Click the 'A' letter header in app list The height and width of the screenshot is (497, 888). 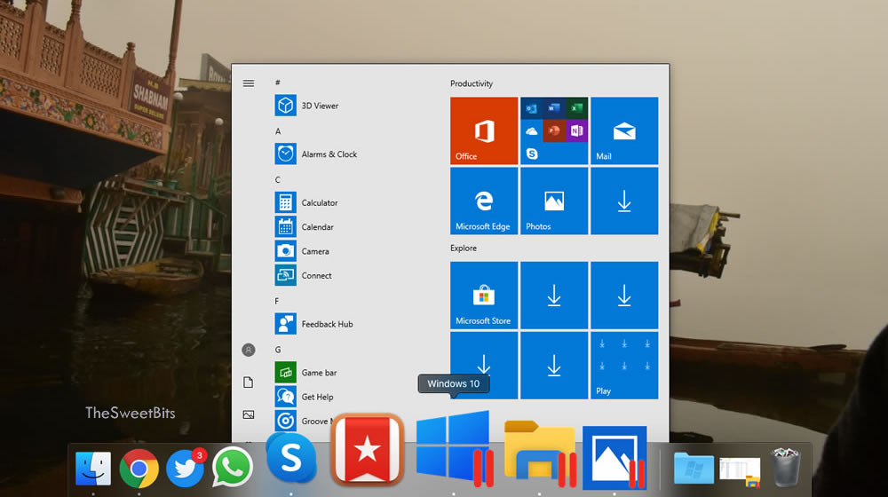click(277, 131)
